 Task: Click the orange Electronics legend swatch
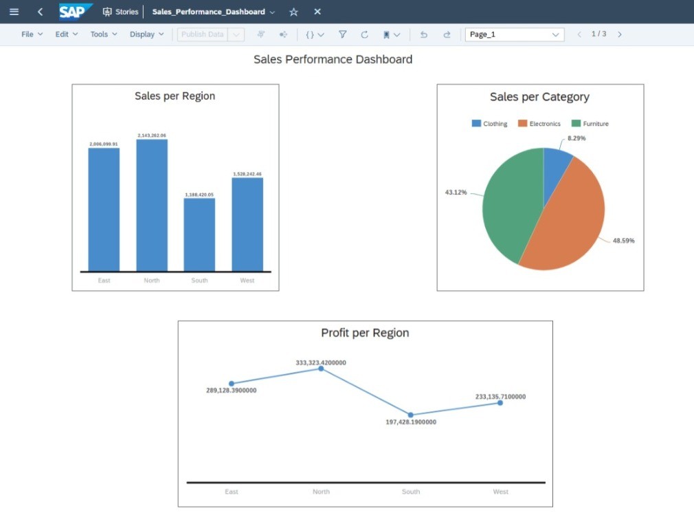click(x=523, y=124)
